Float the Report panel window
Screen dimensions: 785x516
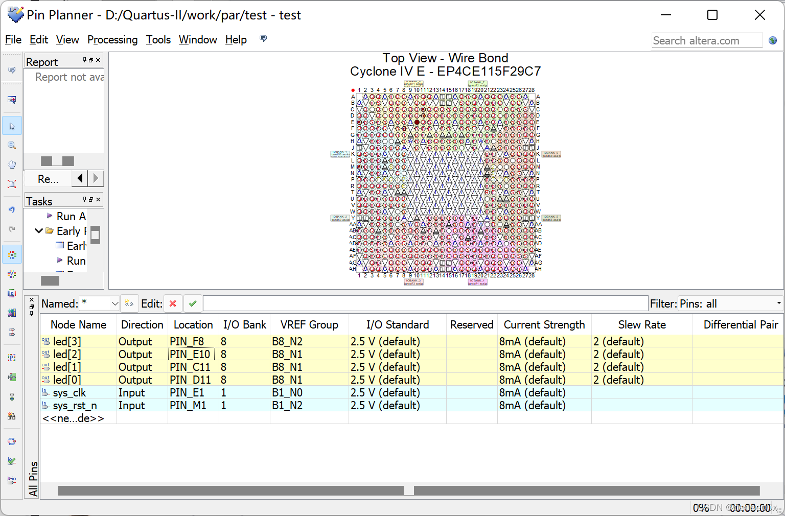click(x=91, y=60)
